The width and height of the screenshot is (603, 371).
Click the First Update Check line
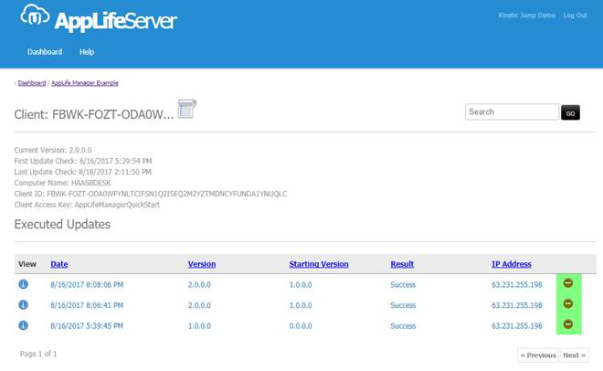point(83,161)
